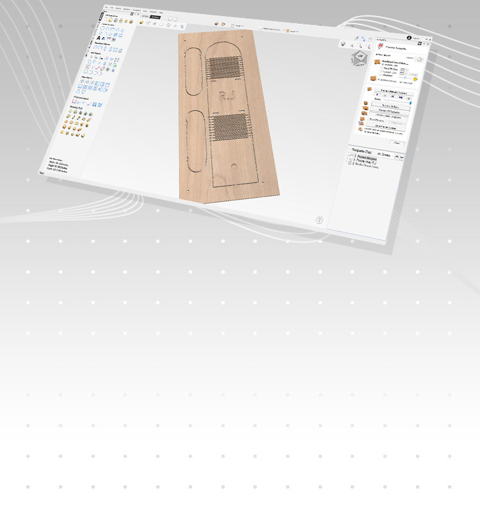Click the Preview Selected Toolpath button
Screen dimensions: 480x512
(x=394, y=93)
